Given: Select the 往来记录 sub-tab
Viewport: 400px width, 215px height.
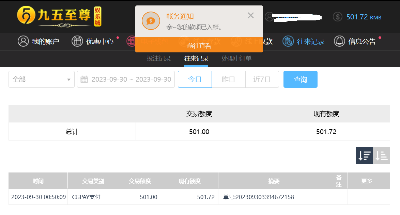Looking at the screenshot, I should [196, 59].
